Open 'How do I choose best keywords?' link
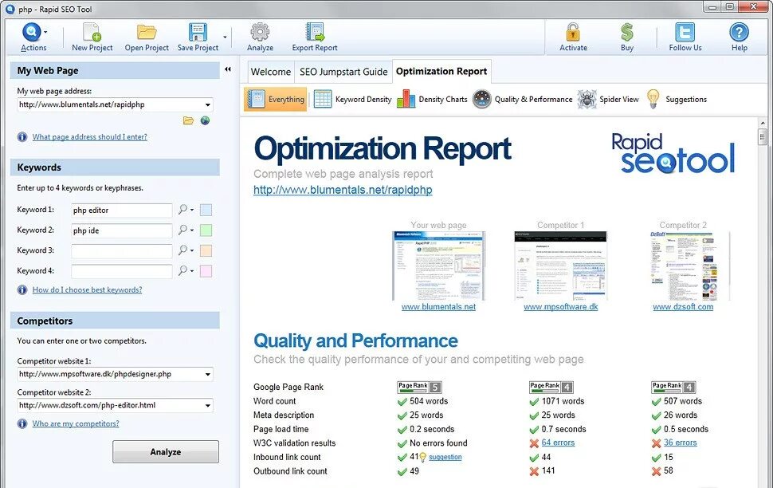This screenshot has height=488, width=773. 87,290
